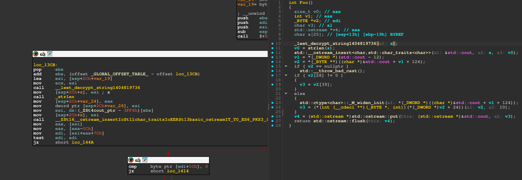Toggle breakpoint dot on pseudocode line 28
Viewport: 522px width, 180px height.
point(273,125)
